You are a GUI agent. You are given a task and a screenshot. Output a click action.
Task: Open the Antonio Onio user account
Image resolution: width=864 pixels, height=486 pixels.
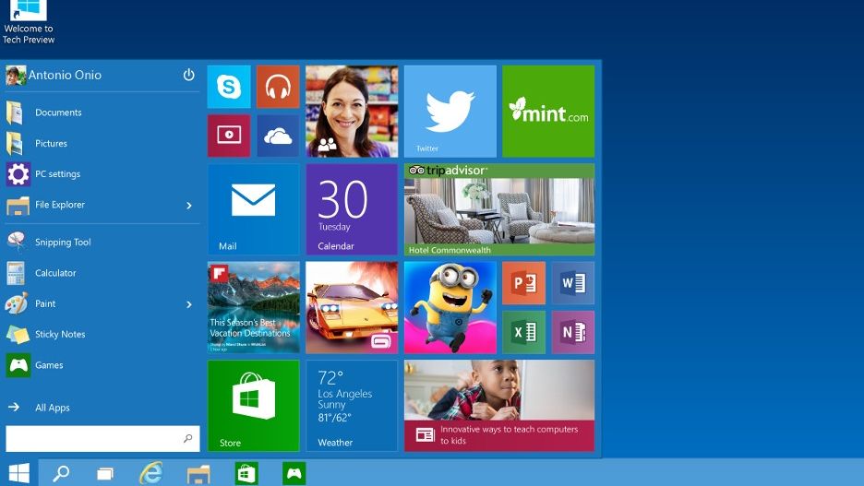coord(54,75)
